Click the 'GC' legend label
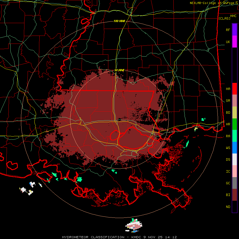239x239 pixels. point(228,183)
